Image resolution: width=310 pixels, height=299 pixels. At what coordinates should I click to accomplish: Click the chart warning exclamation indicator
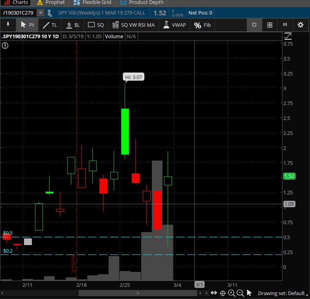pyautogui.click(x=5, y=46)
